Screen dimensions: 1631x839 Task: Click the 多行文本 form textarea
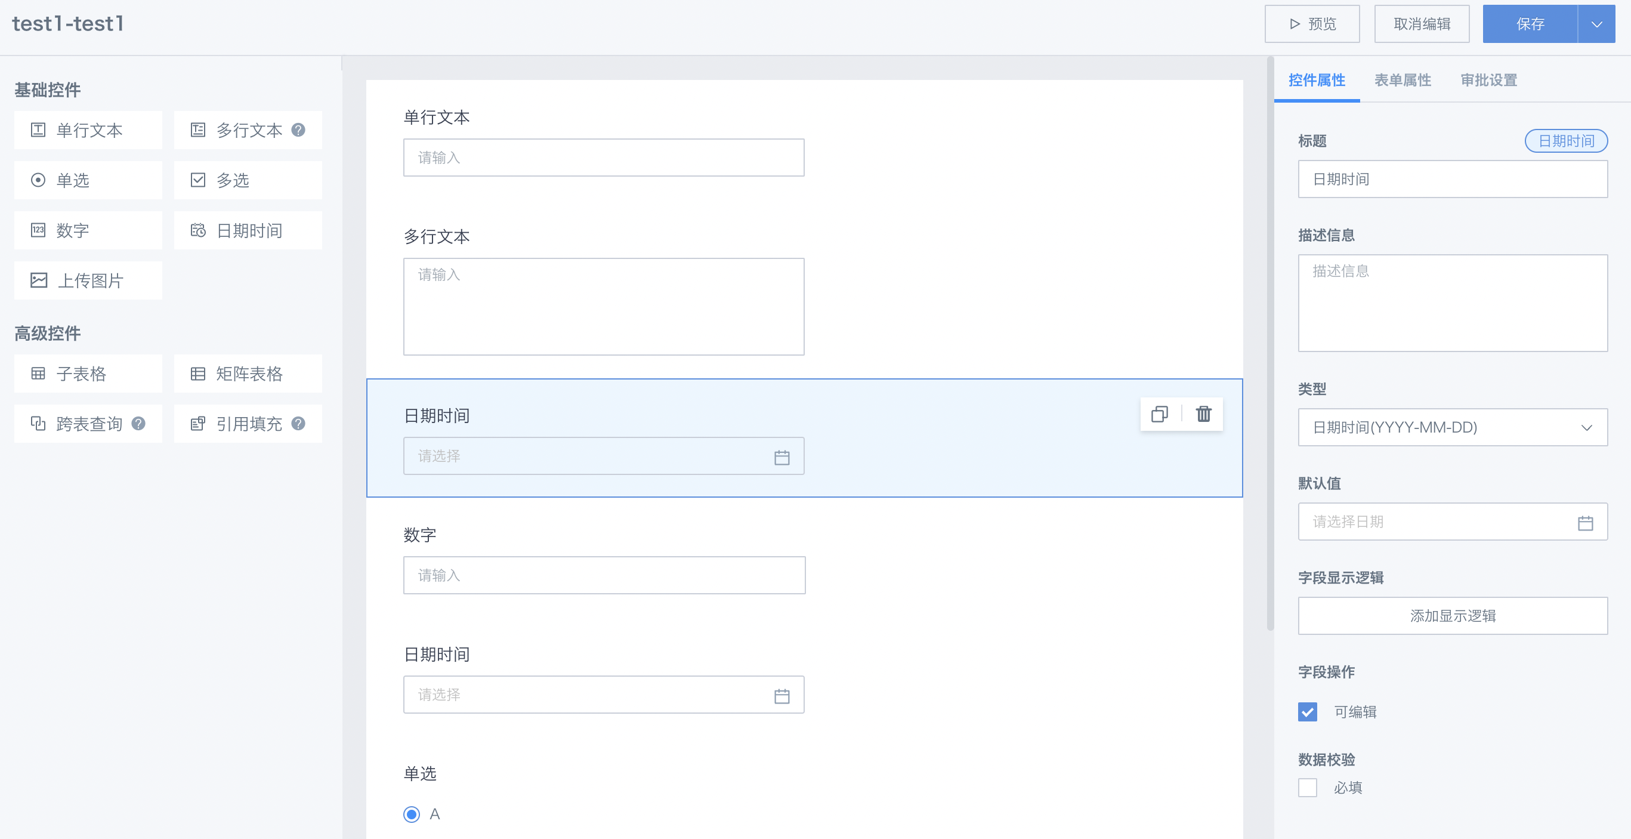point(603,307)
